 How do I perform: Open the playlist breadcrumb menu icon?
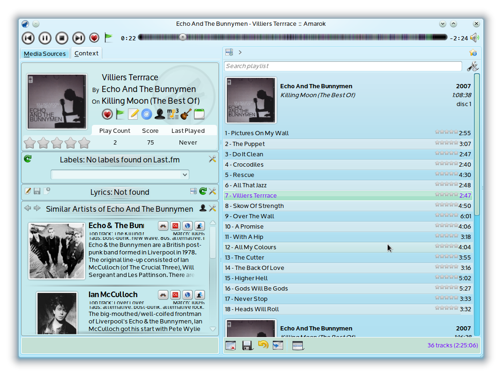click(x=229, y=52)
